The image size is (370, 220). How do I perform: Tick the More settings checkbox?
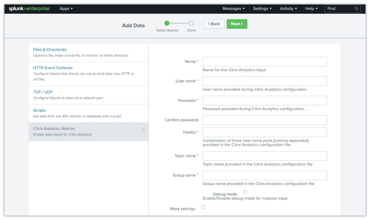tap(203, 207)
